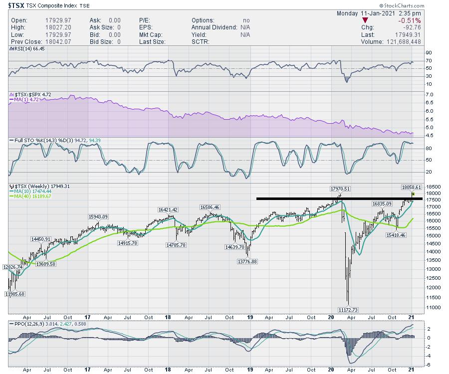Click the $TSX:$SPX ratio legend marker

[11, 94]
